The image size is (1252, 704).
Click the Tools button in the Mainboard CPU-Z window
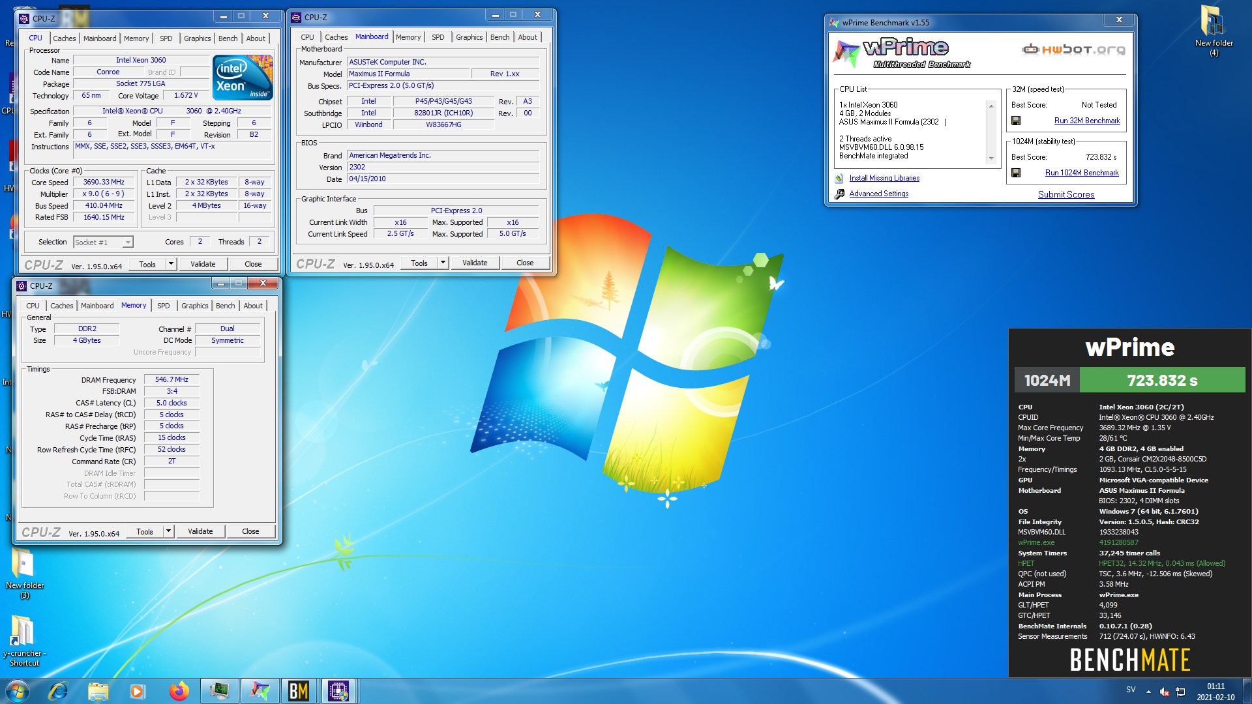(x=419, y=263)
